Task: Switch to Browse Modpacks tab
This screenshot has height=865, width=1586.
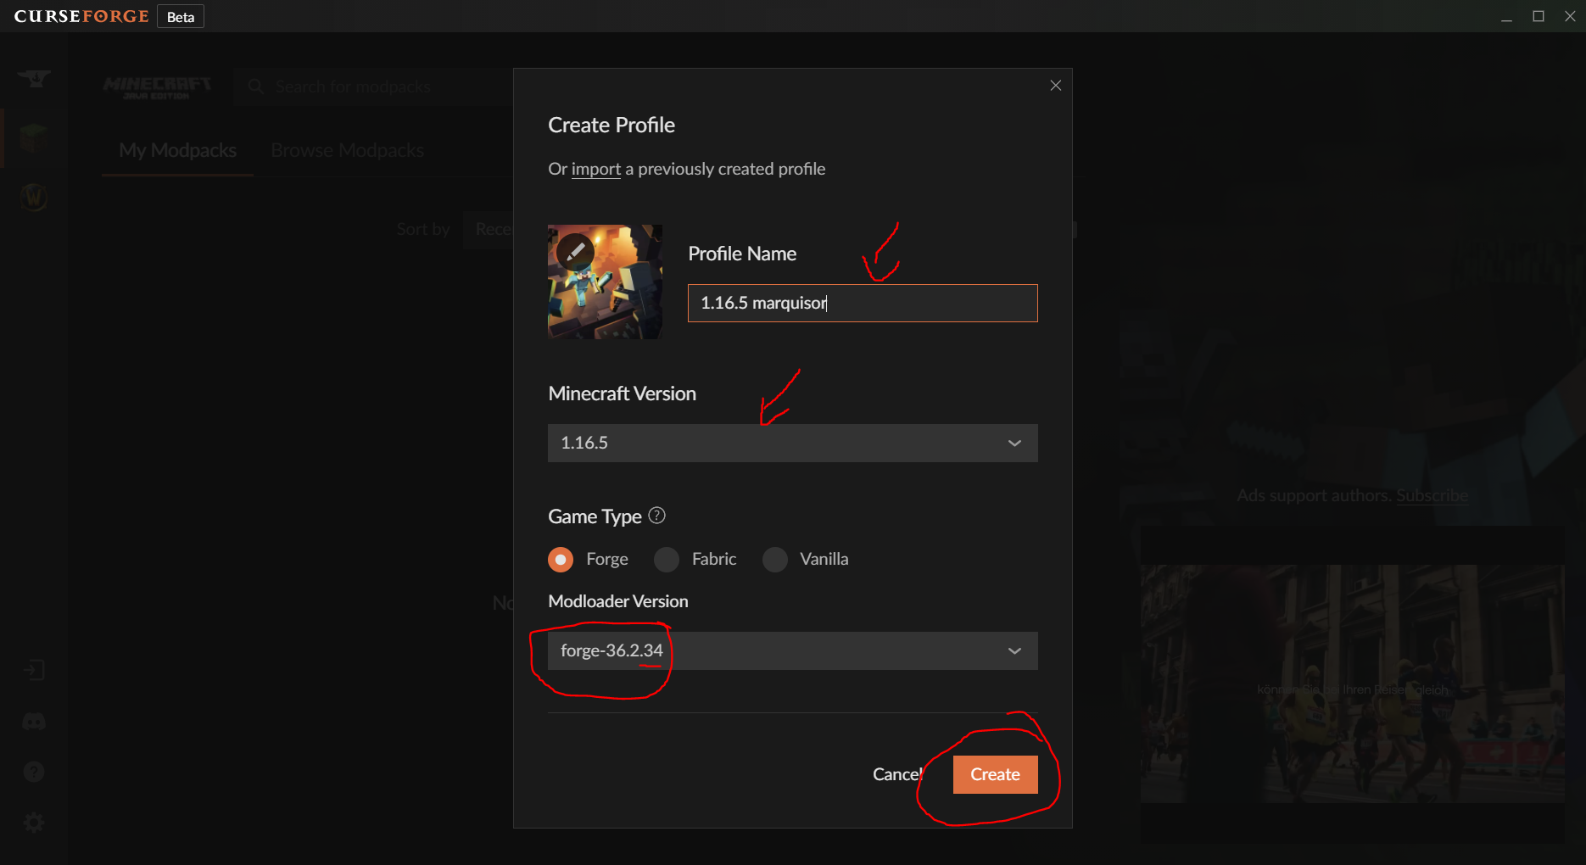Action: point(348,150)
